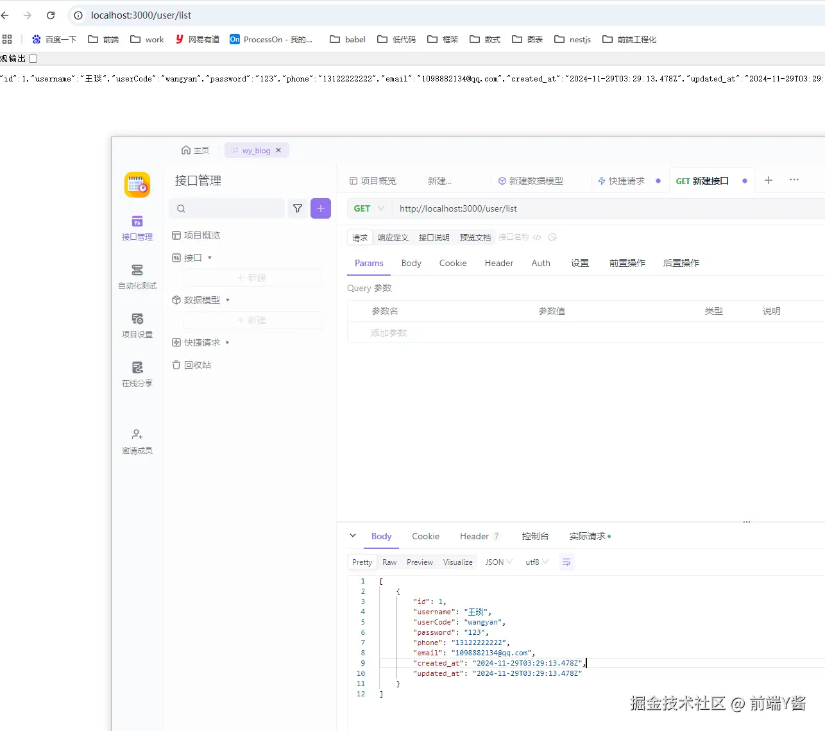Viewport: 825px width, 731px height.
Task: Select the 接口说明 mode tab
Action: pyautogui.click(x=434, y=237)
